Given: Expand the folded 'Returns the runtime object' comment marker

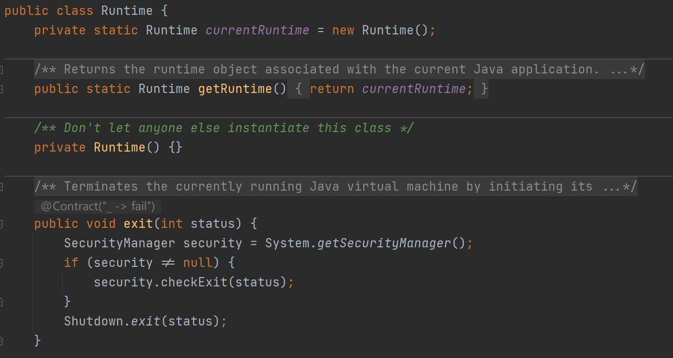Looking at the screenshot, I should 1,70.
